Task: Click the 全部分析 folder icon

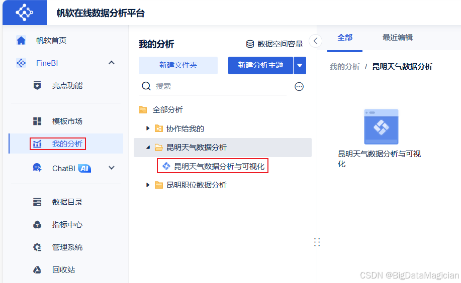Action: [x=143, y=110]
